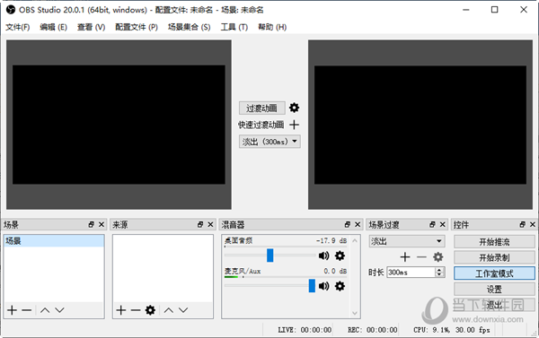Open scene transition properties gear
Viewport: 539px width, 338px height.
pos(438,256)
